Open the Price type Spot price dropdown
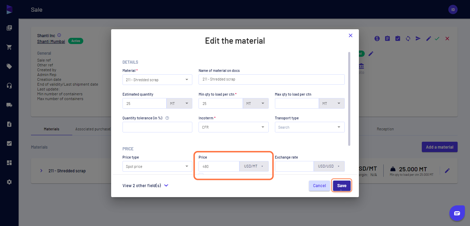Screen dimensions: 470x226 point(157,166)
